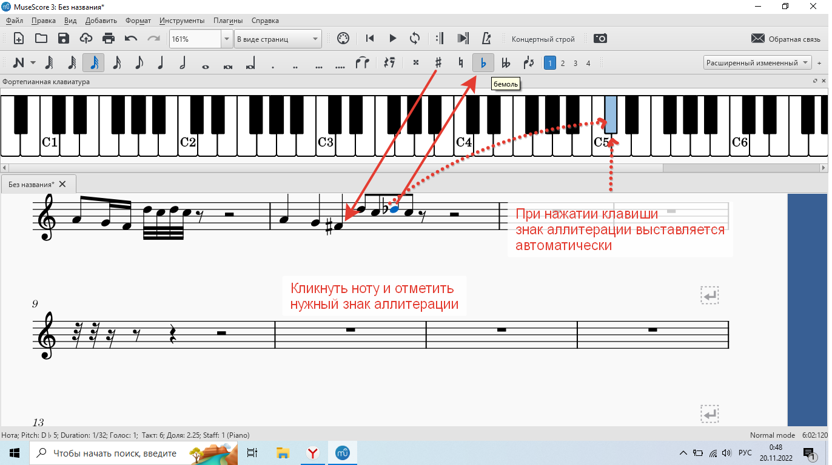The image size is (832, 465).
Task: Toggle tie between notes
Action: click(363, 63)
